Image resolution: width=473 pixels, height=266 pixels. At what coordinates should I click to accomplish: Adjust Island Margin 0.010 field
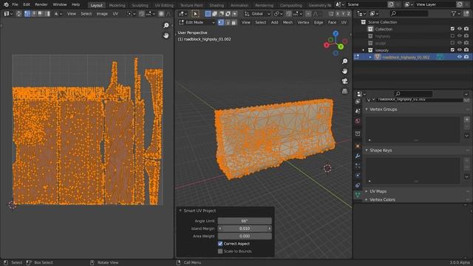[245, 228]
